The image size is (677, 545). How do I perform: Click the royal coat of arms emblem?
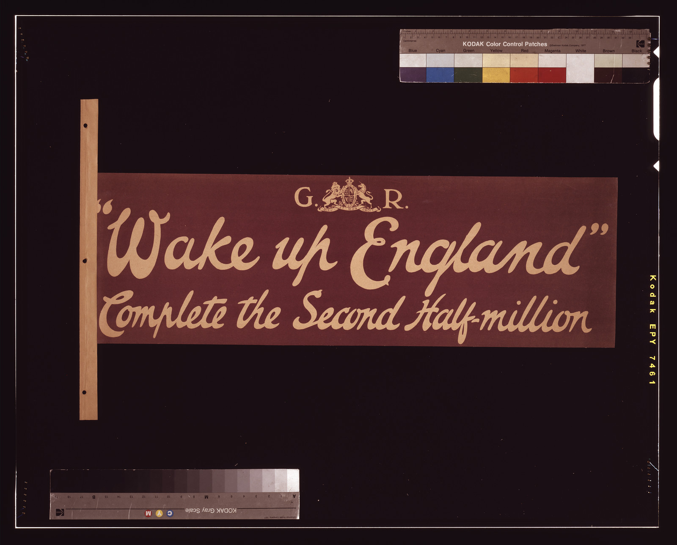[x=350, y=195]
